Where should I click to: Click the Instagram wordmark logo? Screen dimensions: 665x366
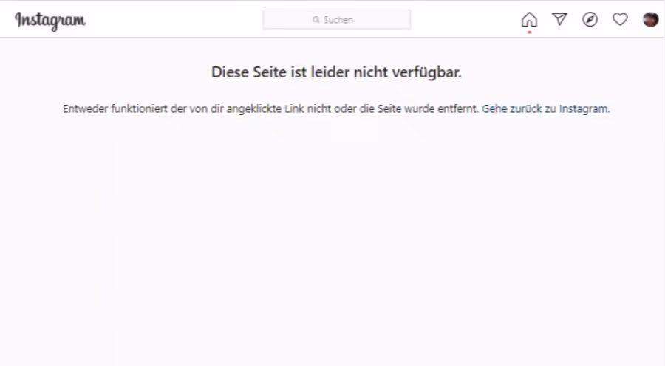click(50, 21)
